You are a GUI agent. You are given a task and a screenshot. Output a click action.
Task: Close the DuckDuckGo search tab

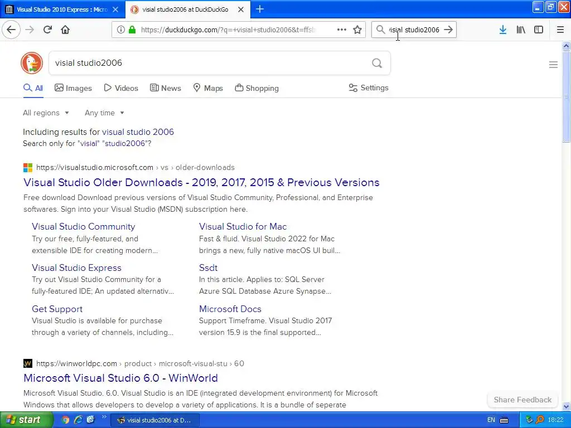point(241,9)
